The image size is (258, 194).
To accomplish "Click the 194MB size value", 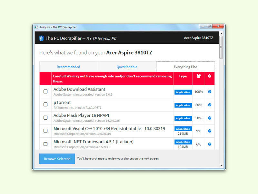I will [183, 147].
